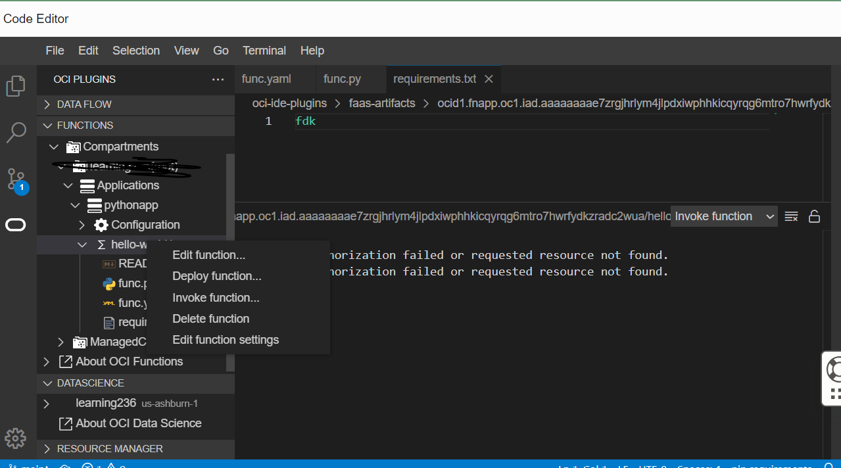Click the Applications stack icon
Screen dimensions: 841x468
click(87, 186)
